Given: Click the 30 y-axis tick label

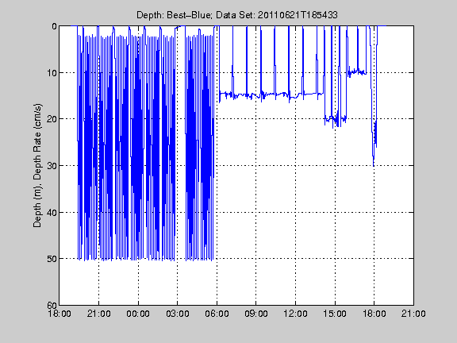Looking at the screenshot, I should 52,166.
